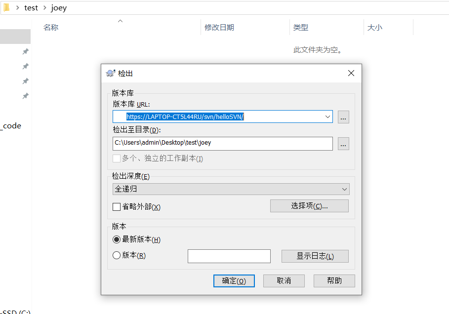
Task: Click the 选择项(C)... button
Action: point(309,206)
